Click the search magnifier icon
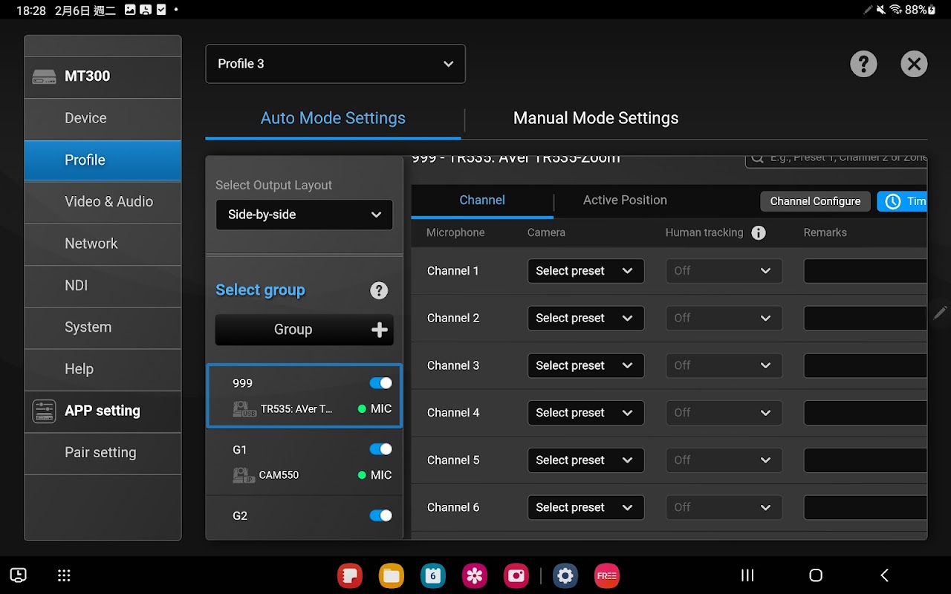This screenshot has height=594, width=951. (x=757, y=159)
